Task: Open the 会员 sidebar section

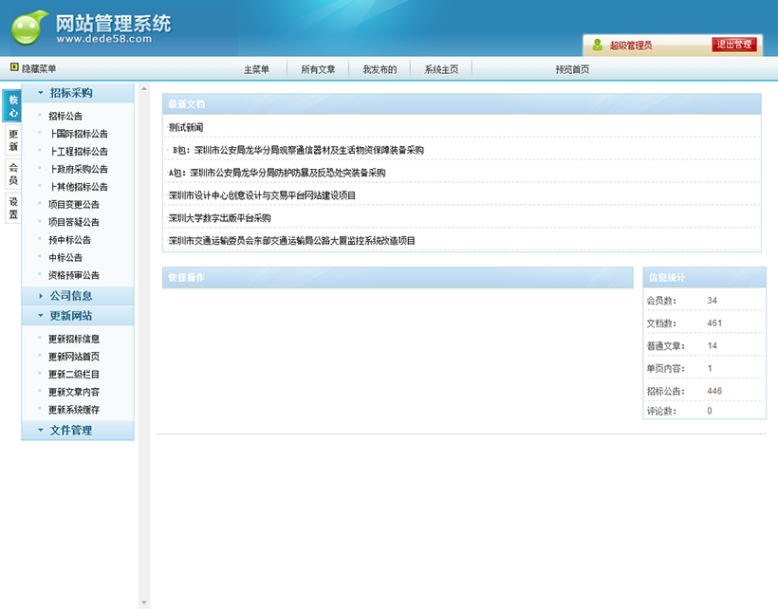Action: (x=11, y=173)
